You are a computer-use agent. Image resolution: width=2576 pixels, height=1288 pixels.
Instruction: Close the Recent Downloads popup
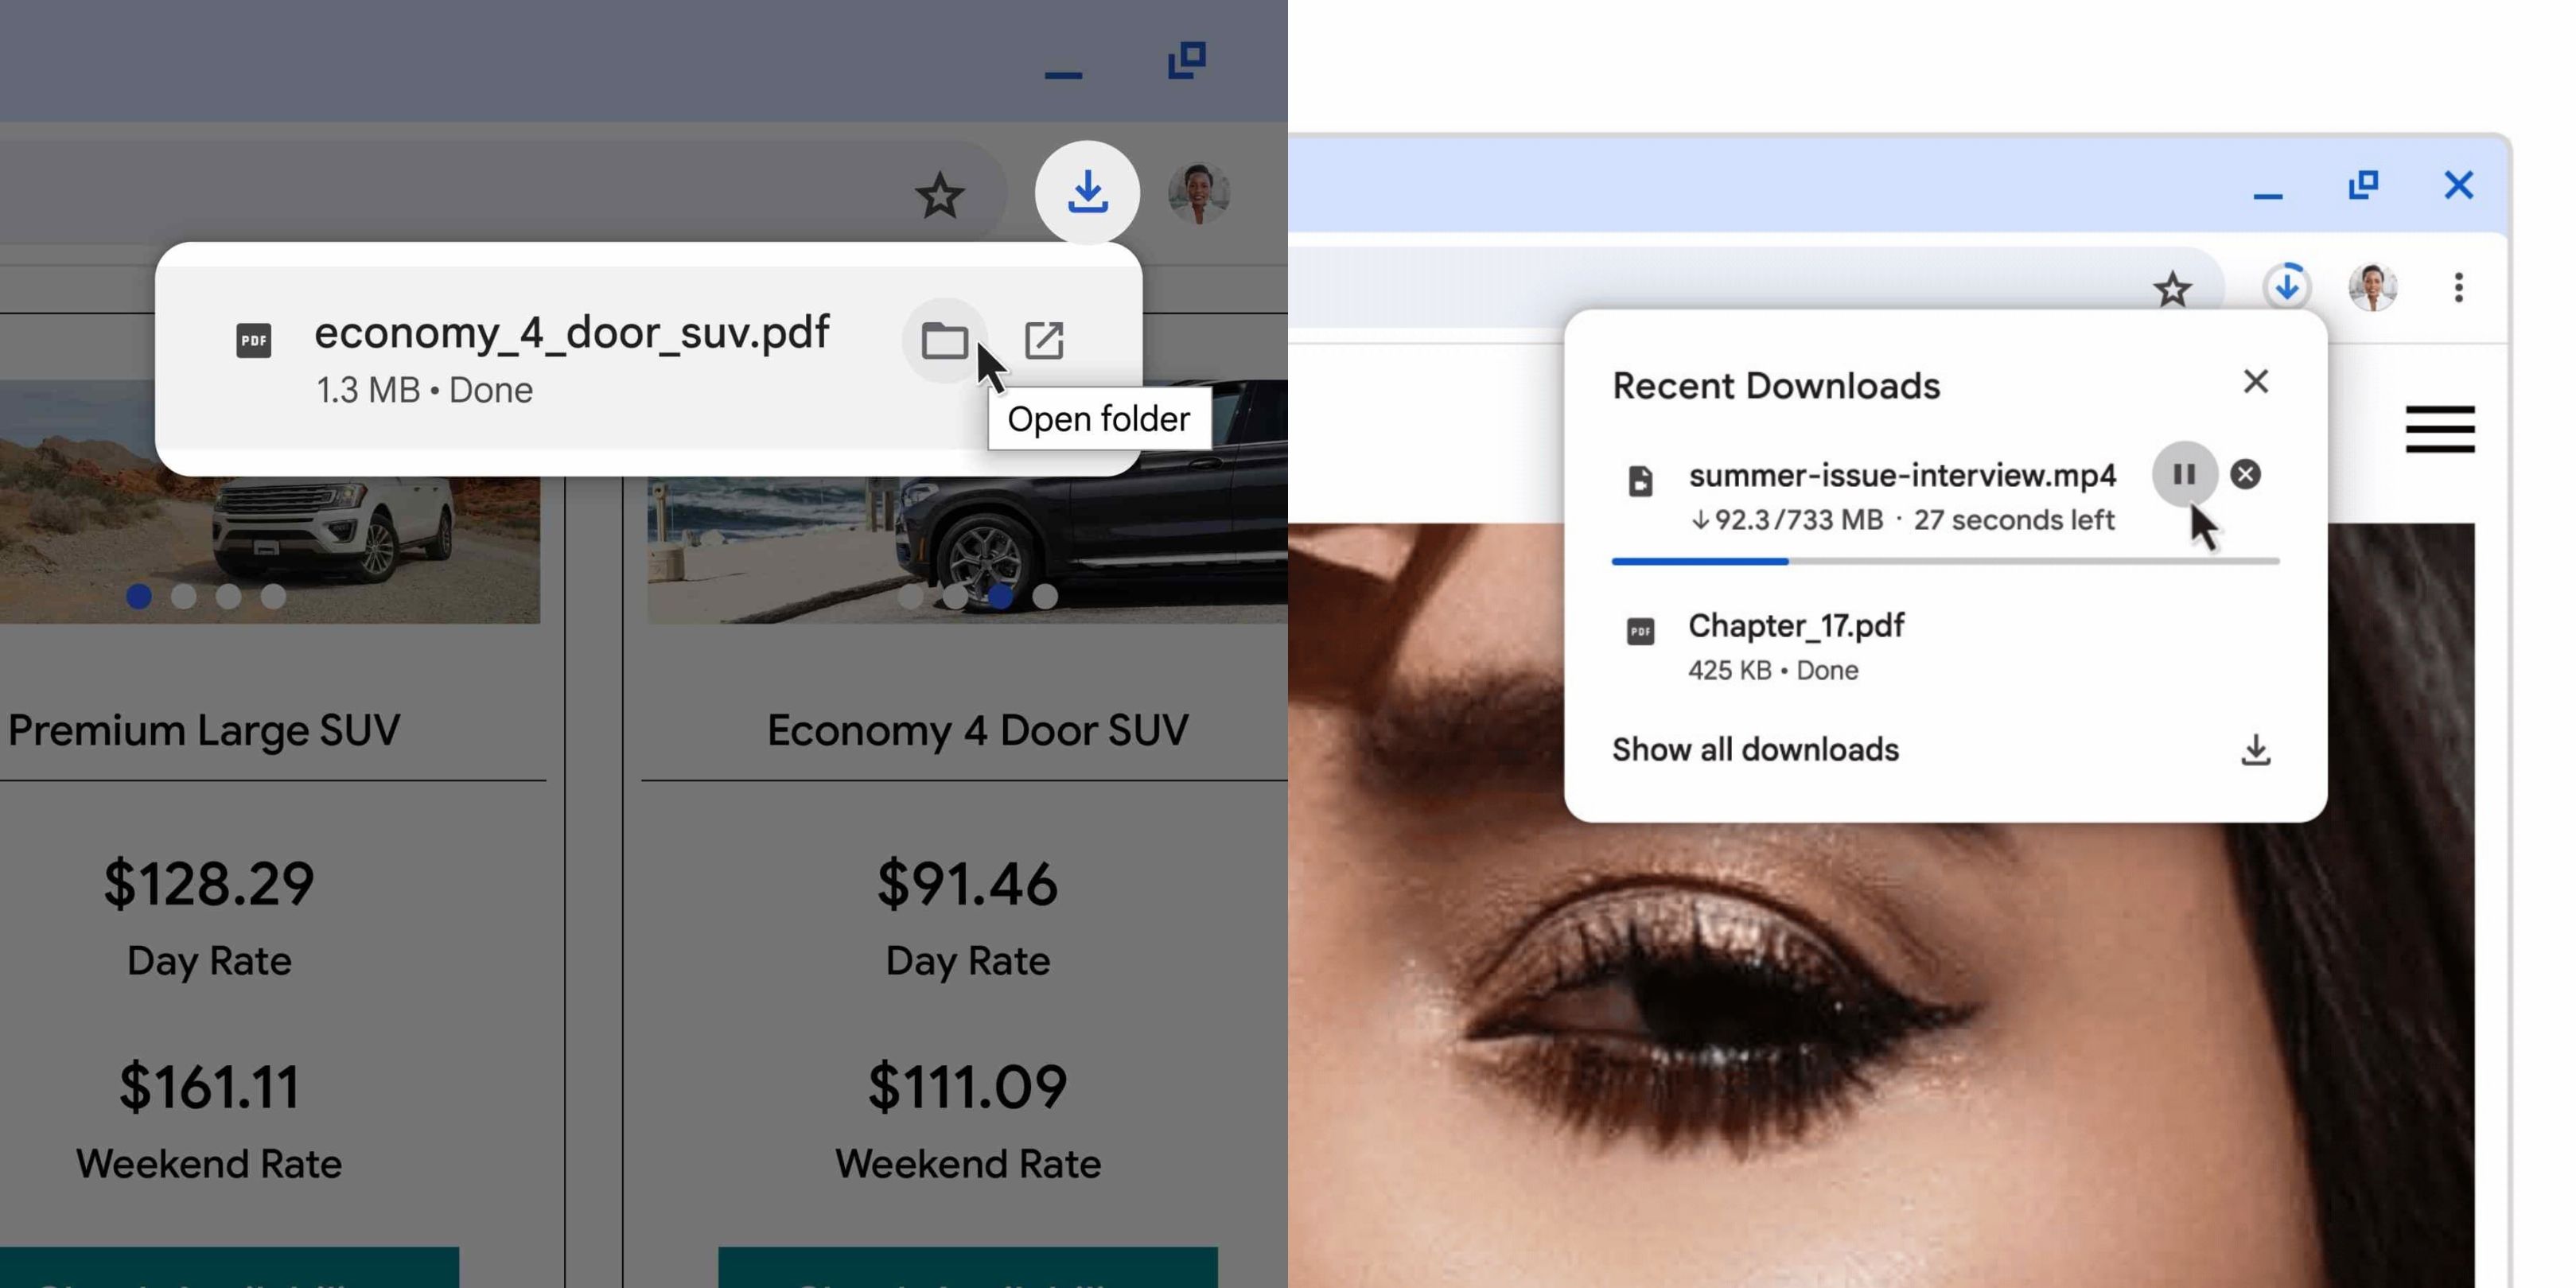point(2255,381)
